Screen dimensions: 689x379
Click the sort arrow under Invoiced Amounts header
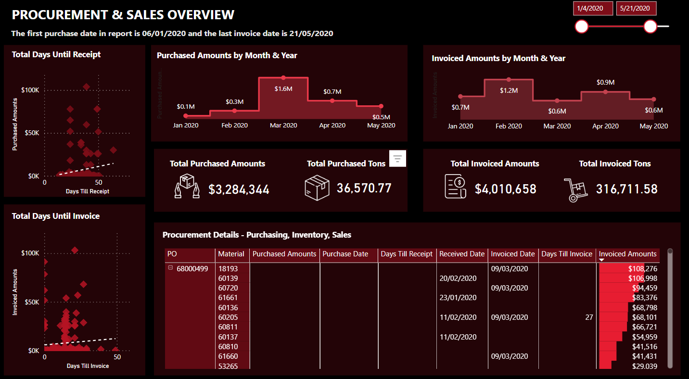coord(601,260)
